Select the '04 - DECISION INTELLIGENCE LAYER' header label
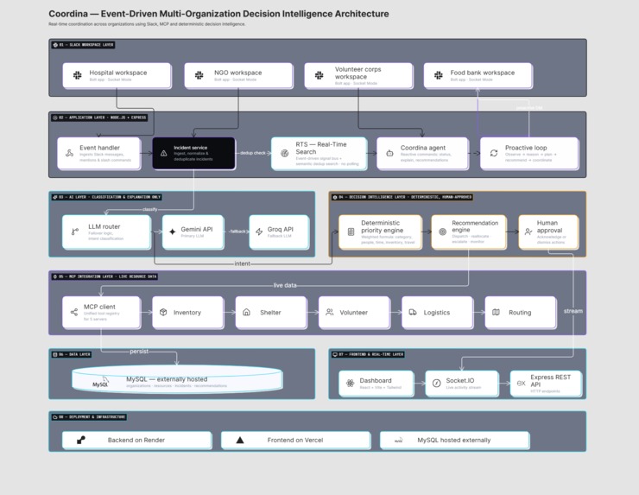 point(402,197)
